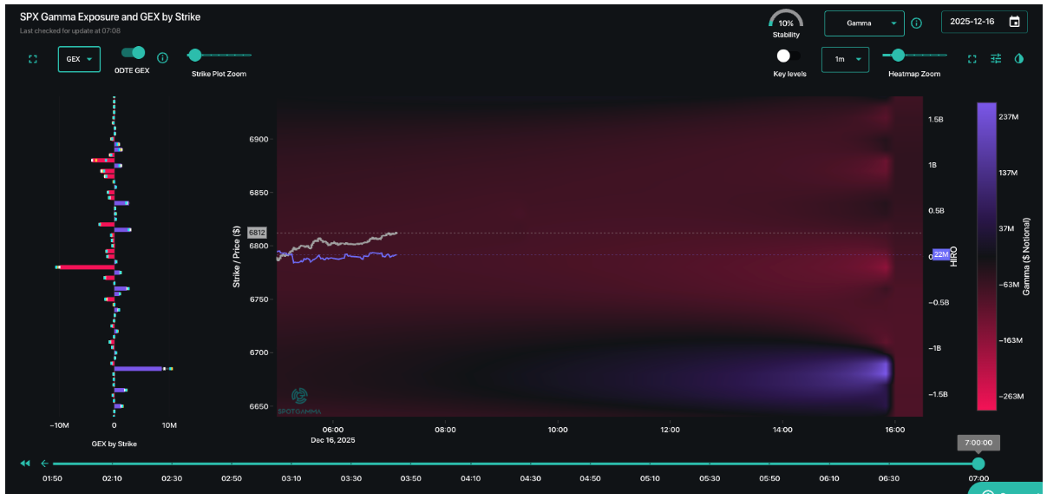Open the GEX metric dropdown
Screen dimensions: 1047x500
(79, 58)
